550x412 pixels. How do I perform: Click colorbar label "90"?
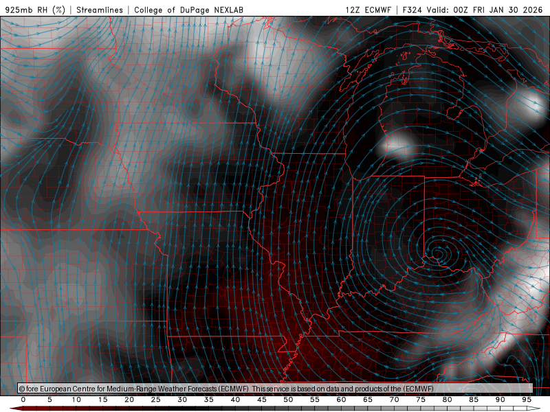pos(500,400)
